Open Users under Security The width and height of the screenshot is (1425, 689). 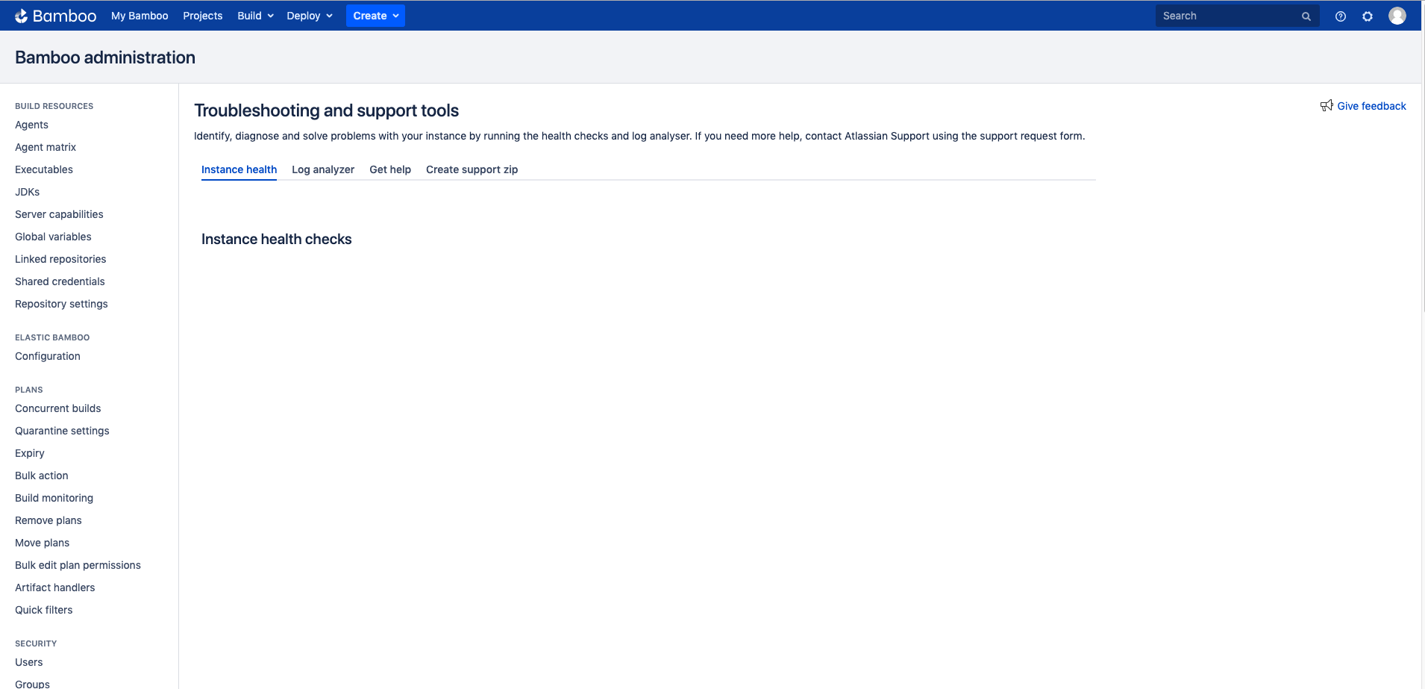(29, 662)
